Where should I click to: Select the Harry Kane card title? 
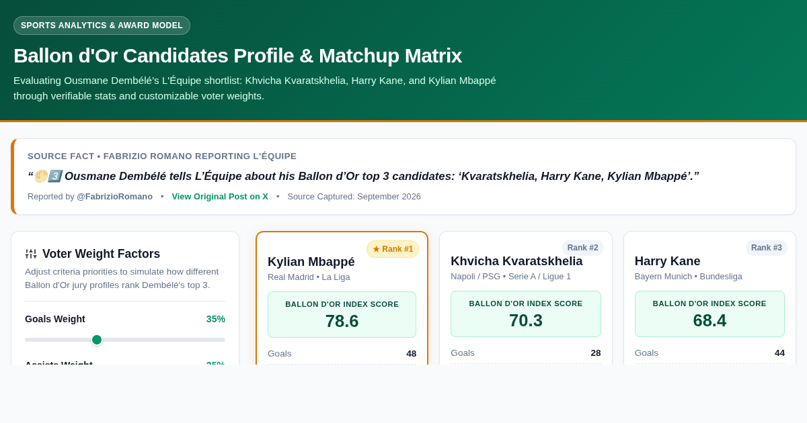point(668,261)
